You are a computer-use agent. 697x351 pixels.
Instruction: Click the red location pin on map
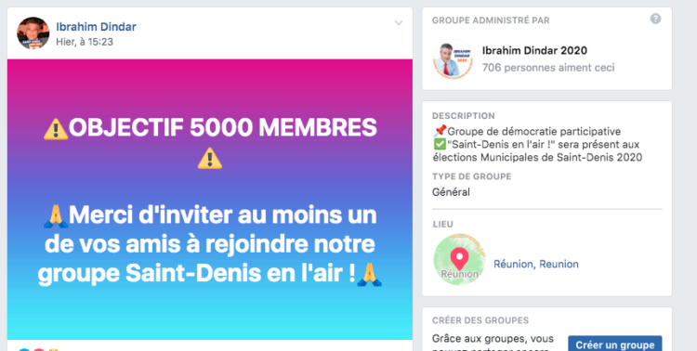click(459, 258)
